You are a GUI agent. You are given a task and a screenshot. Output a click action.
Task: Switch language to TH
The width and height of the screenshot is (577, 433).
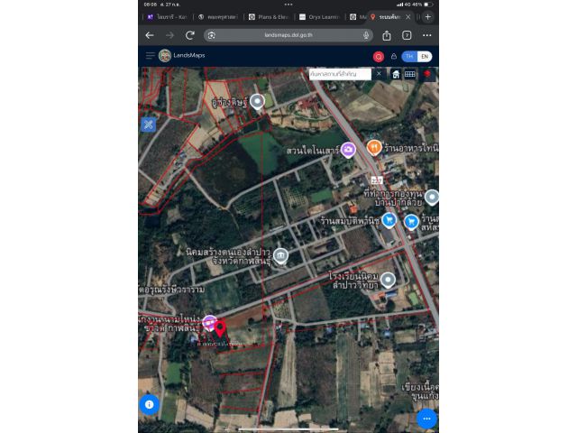409,56
